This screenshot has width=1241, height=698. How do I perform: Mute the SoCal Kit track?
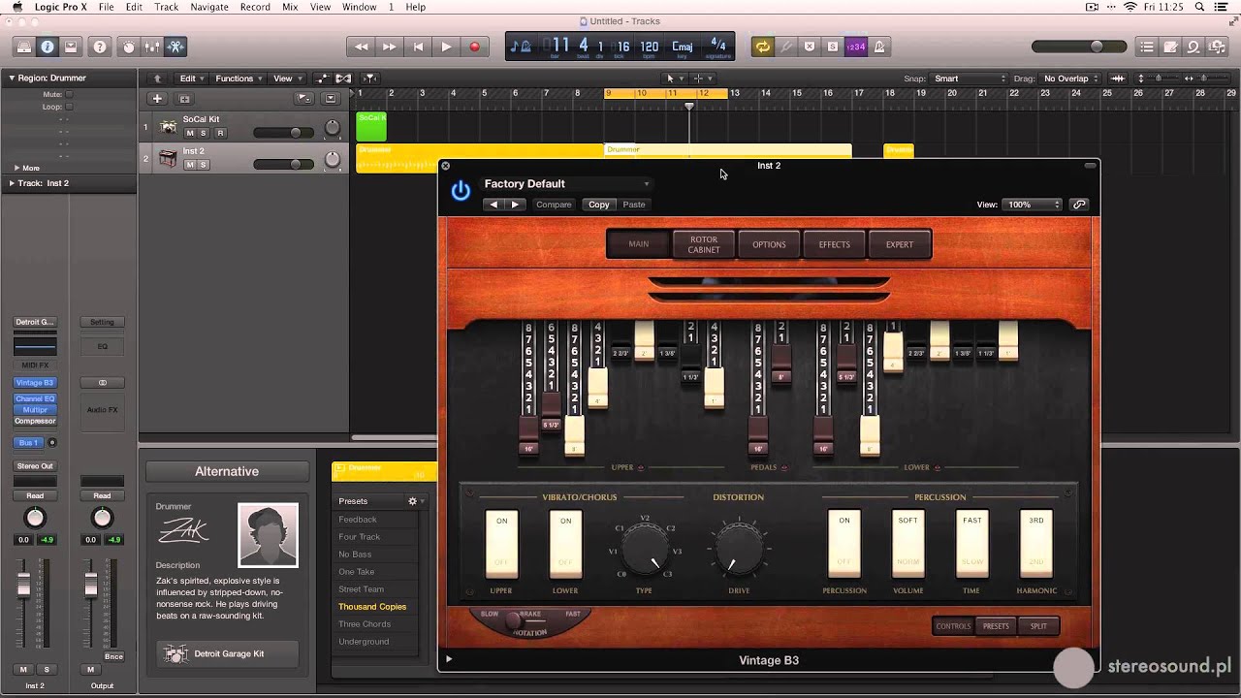[x=190, y=133]
